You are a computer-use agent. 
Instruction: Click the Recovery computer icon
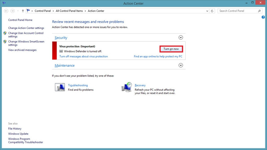pyautogui.click(x=127, y=87)
